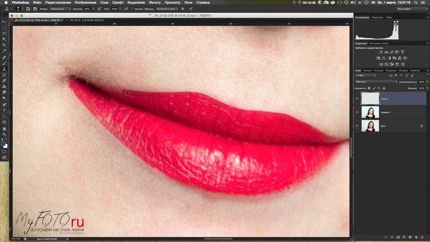Hide the Фон background layer
This screenshot has width=430, height=242.
357,126
